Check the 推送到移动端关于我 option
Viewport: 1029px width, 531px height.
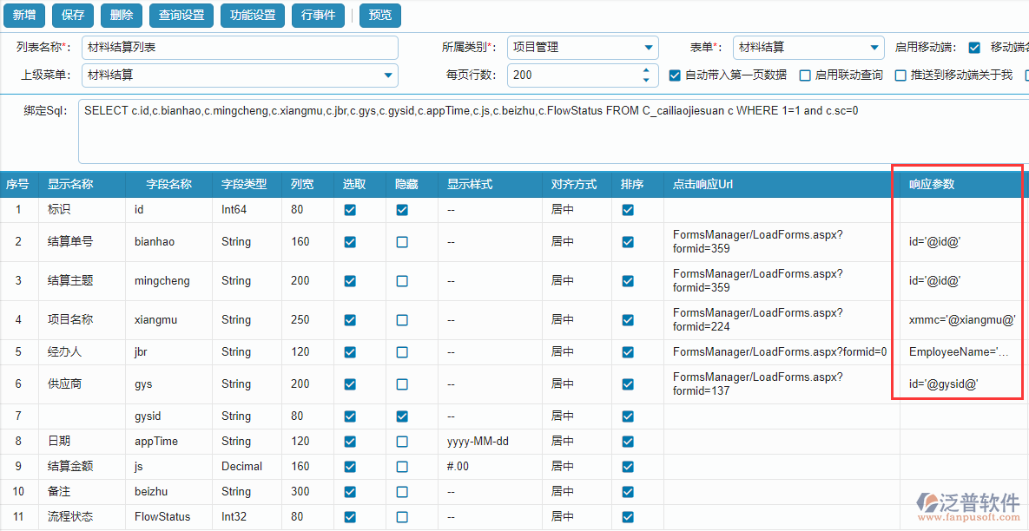900,75
